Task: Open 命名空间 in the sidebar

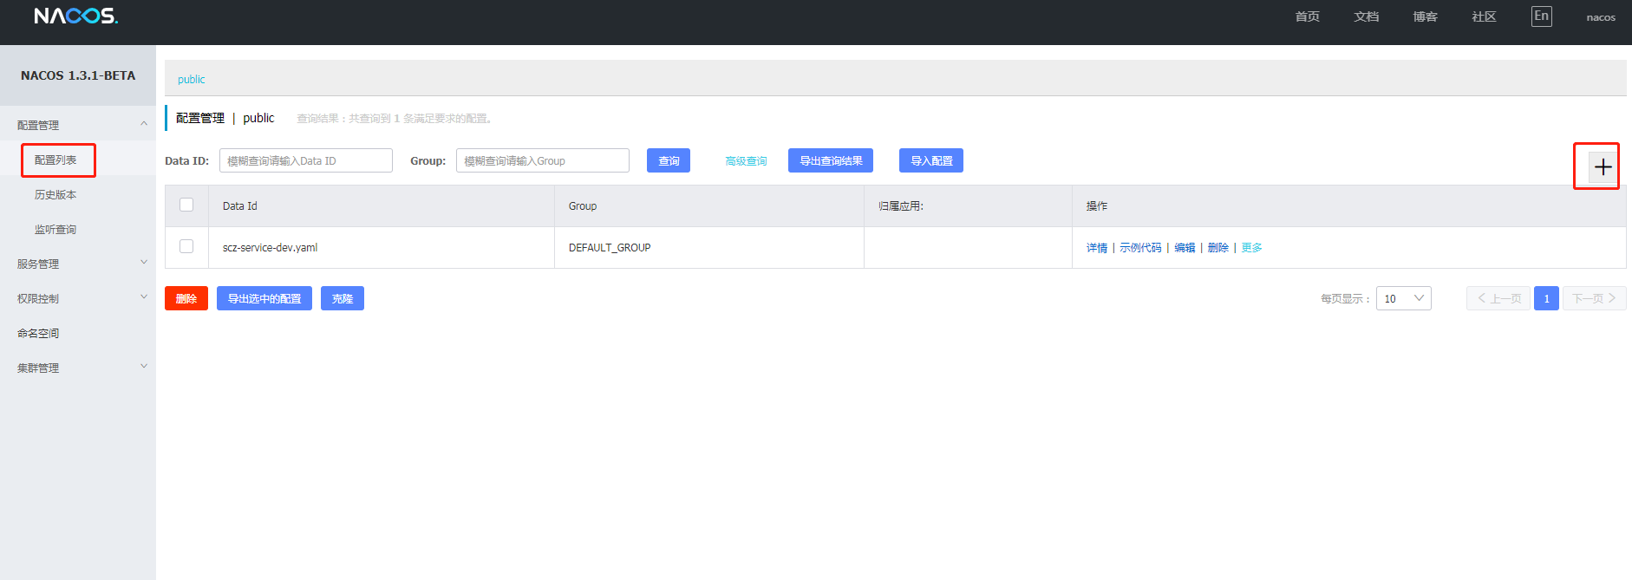Action: (x=38, y=333)
